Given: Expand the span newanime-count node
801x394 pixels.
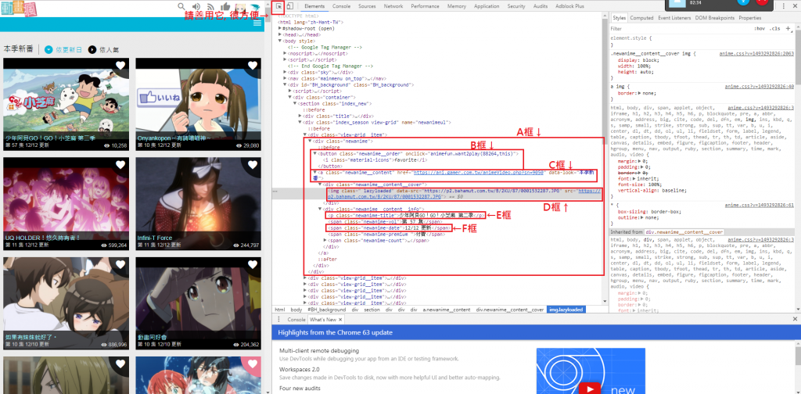Looking at the screenshot, I should [325, 240].
